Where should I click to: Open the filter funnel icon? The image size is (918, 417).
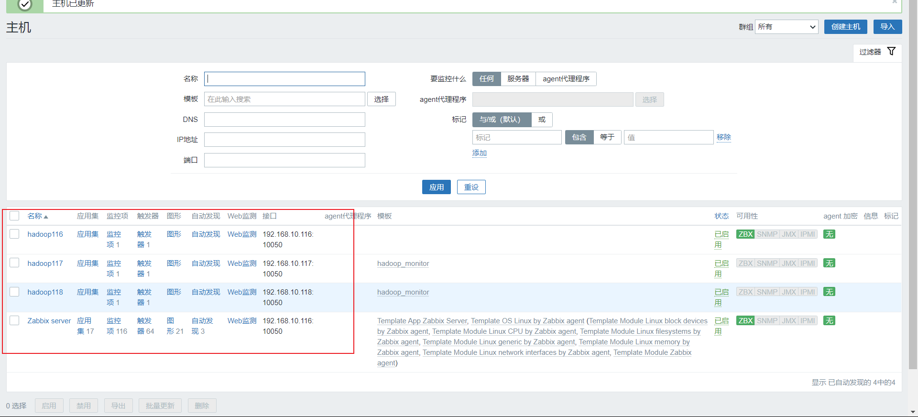click(891, 51)
